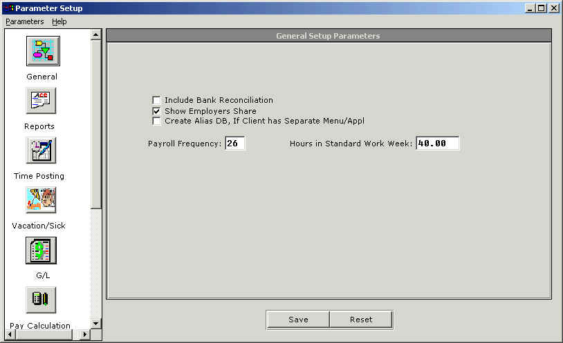Click the sidebar horizontal scroll left arrow
Screen dimensions: 563x343
click(8, 335)
